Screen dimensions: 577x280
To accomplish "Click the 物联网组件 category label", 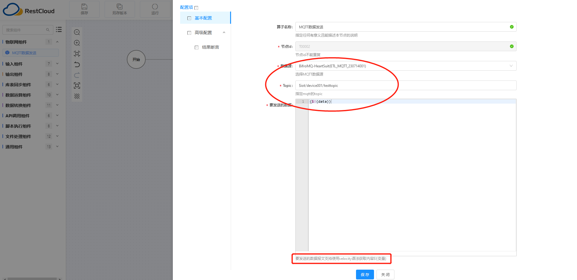I will click(x=16, y=42).
